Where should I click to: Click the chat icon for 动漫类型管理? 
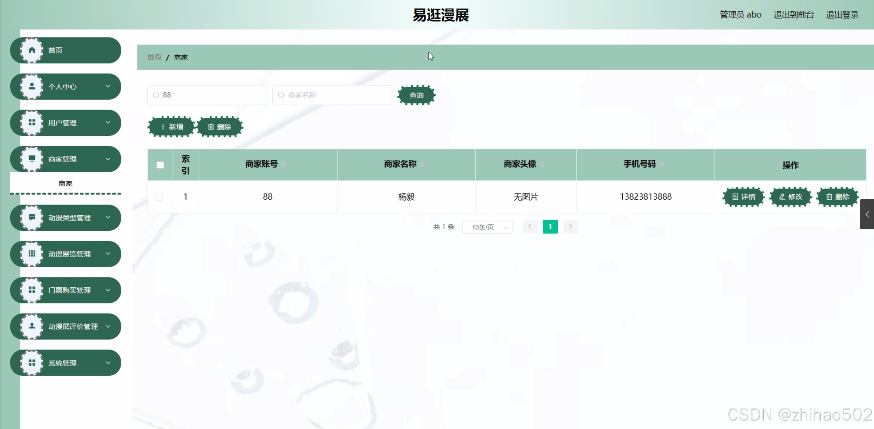pos(32,217)
